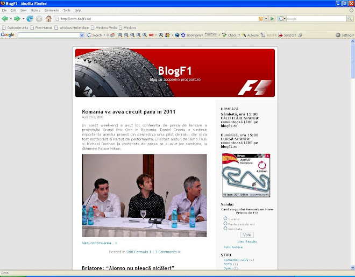Open the History menu

pos(35,10)
